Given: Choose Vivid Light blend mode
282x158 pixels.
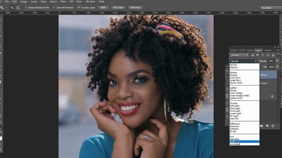Looking at the screenshot, I should (x=245, y=111).
